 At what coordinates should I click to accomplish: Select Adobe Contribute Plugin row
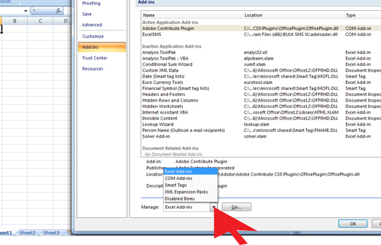coord(261,29)
